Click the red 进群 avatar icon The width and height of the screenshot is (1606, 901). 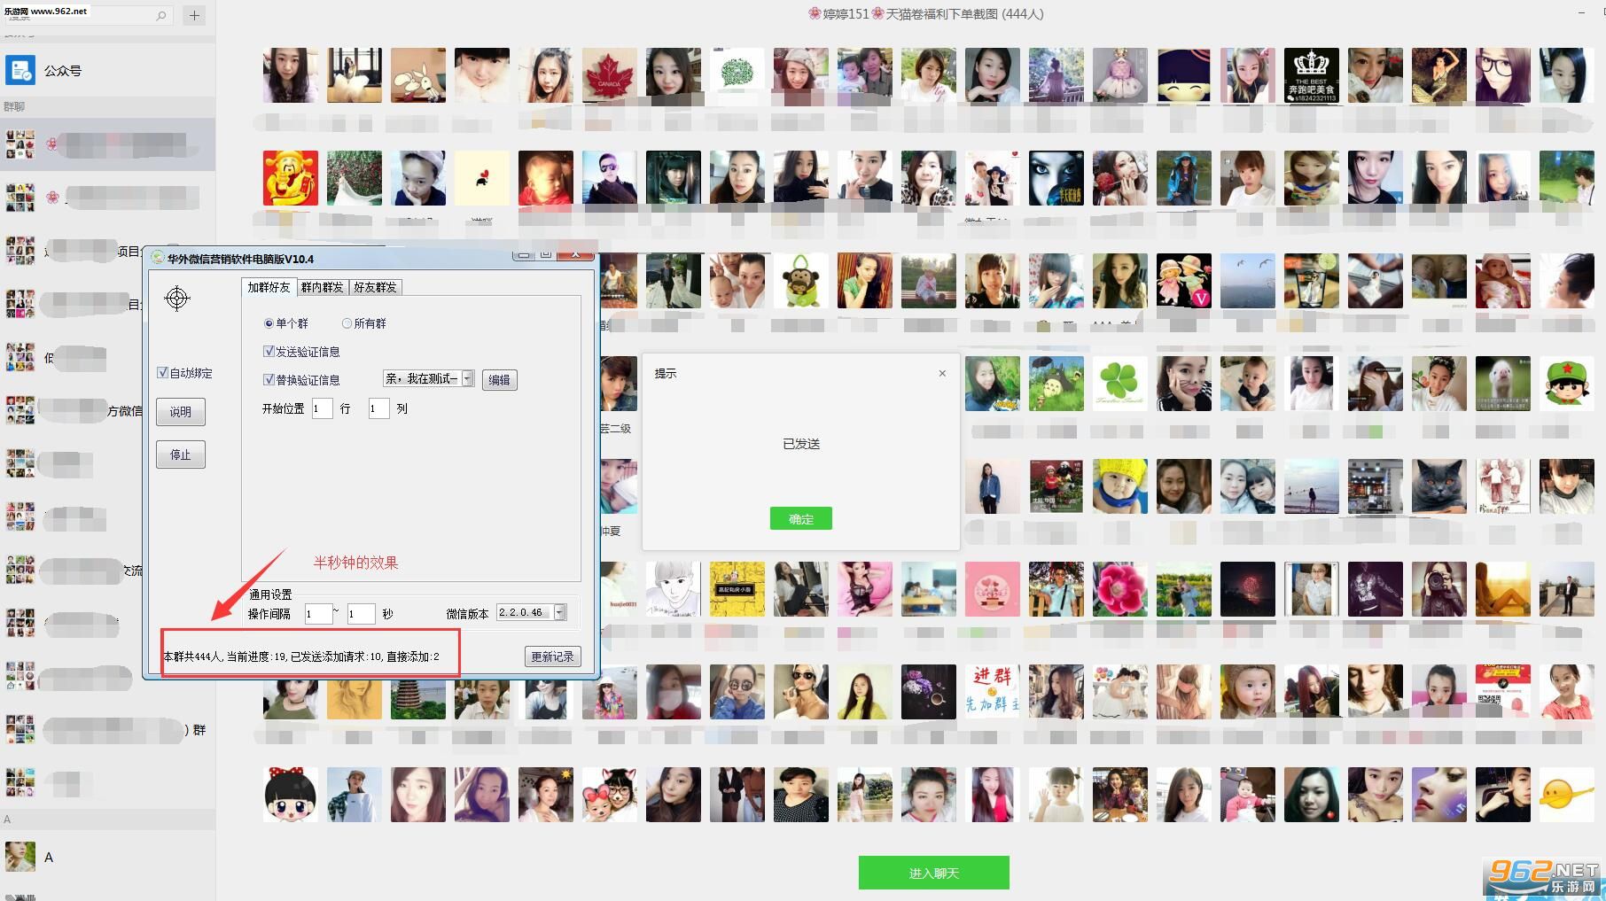coord(993,692)
